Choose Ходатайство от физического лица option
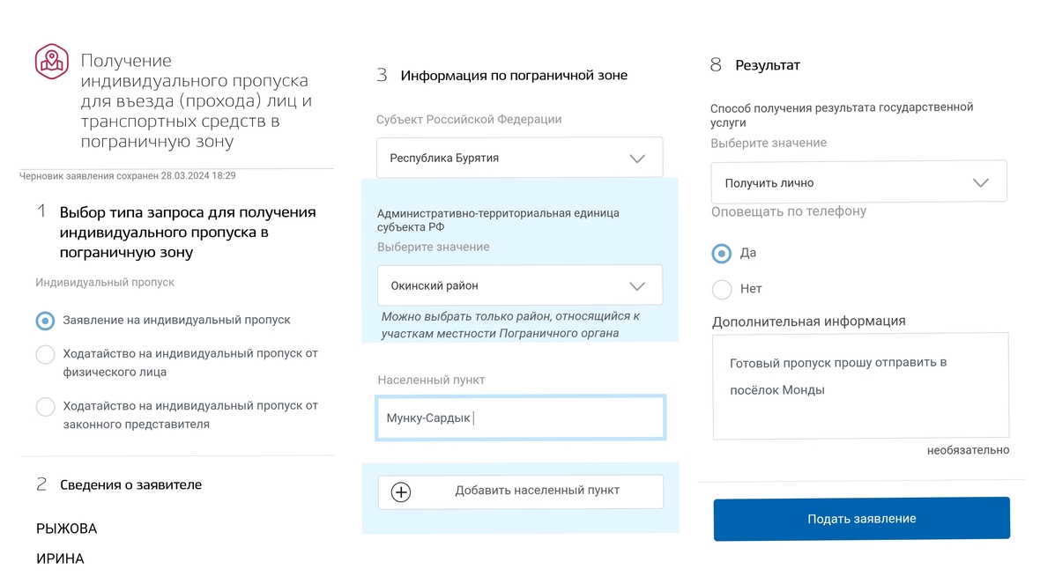This screenshot has height=584, width=1040. click(x=45, y=355)
